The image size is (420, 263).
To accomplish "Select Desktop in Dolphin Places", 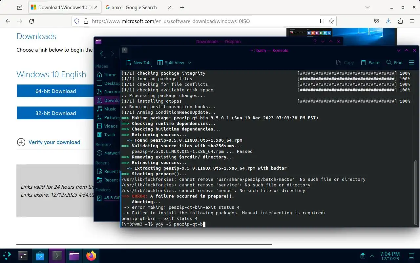I will (108, 83).
